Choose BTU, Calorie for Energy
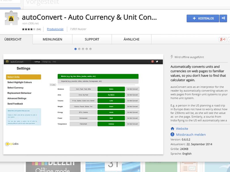The image size is (230, 172). tap(83, 112)
